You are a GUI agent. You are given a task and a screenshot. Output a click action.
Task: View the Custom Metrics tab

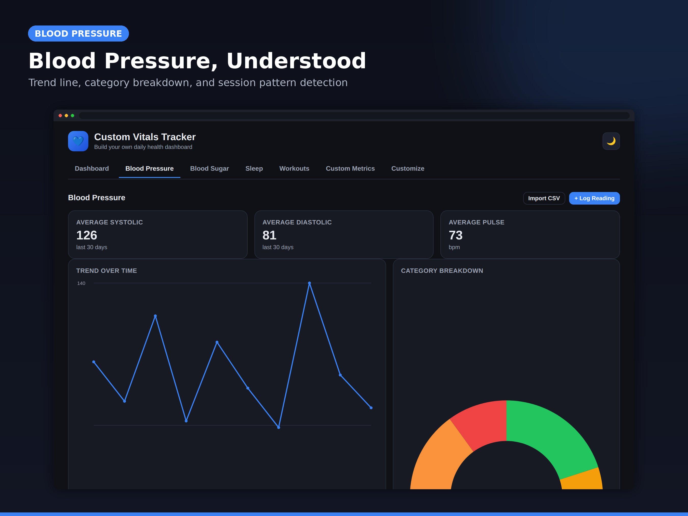350,169
